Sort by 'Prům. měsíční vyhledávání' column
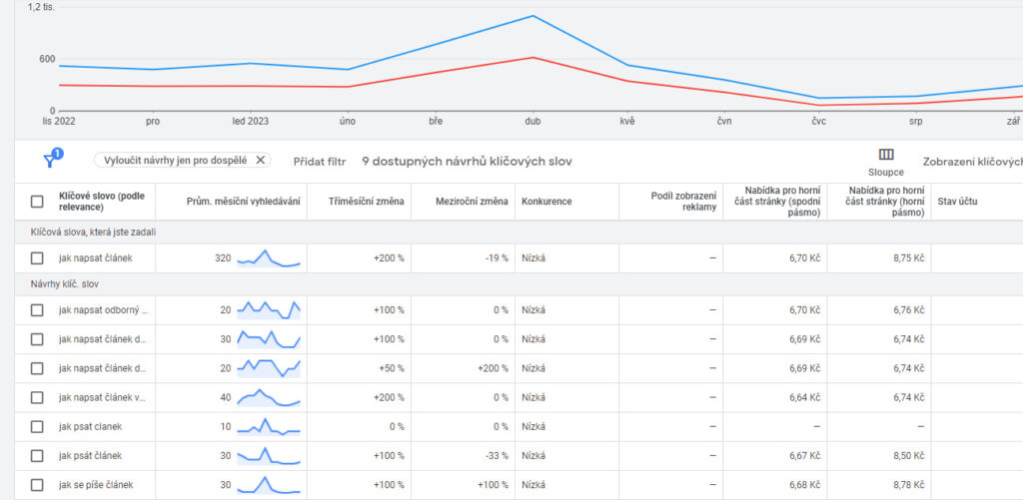Screen dimensions: 1023x500 click(243, 202)
